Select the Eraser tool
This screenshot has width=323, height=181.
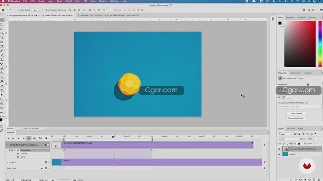2,68
